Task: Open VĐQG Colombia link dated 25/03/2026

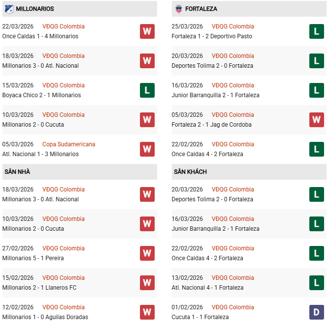Action: [233, 27]
